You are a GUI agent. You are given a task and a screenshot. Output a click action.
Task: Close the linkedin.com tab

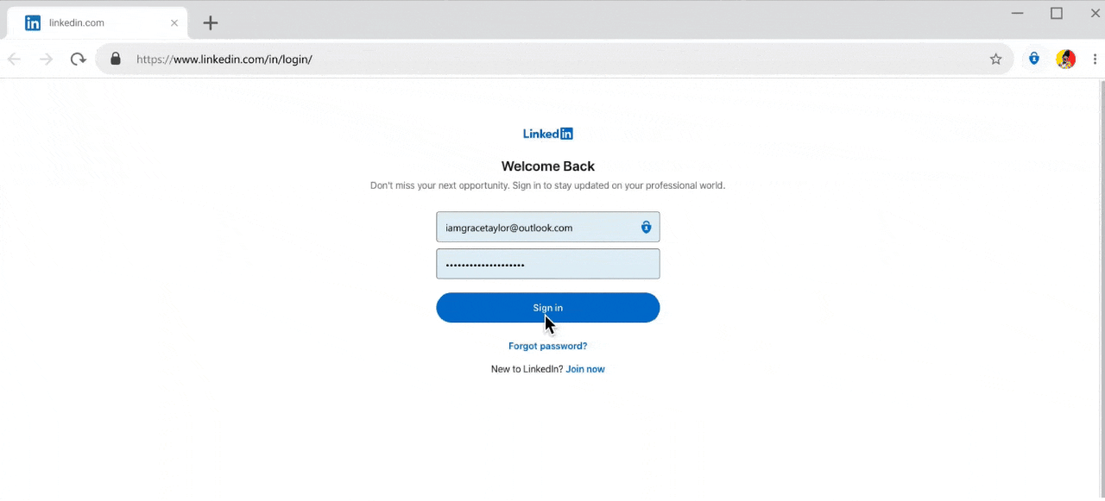[174, 22]
